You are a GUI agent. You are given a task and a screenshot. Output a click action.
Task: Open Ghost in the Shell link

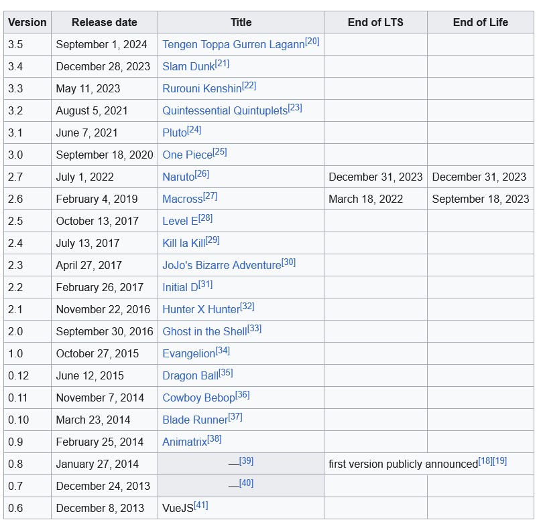(x=204, y=332)
